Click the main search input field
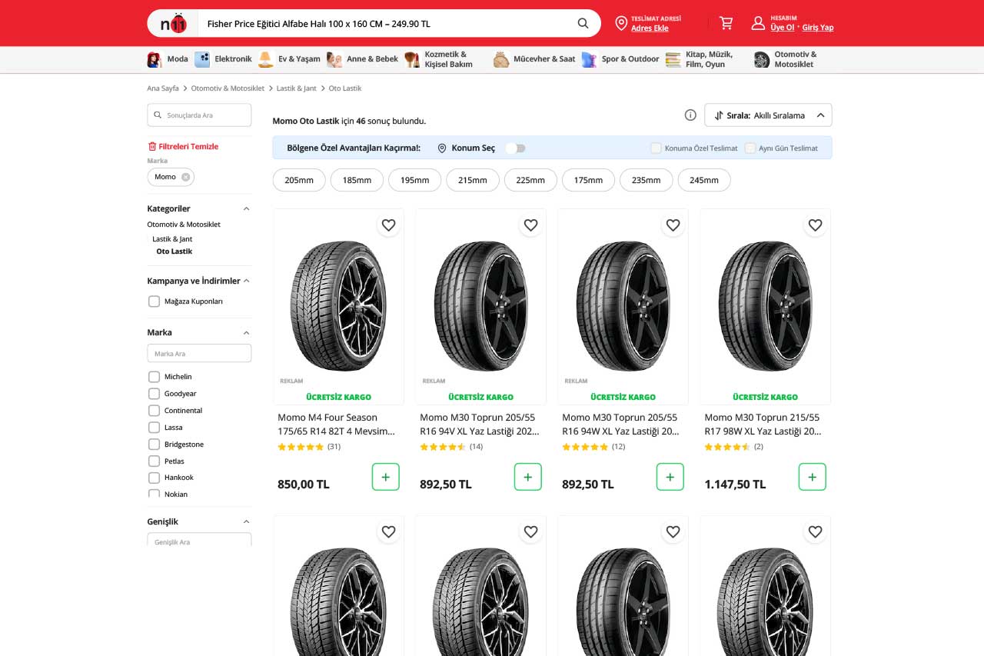 click(x=384, y=24)
